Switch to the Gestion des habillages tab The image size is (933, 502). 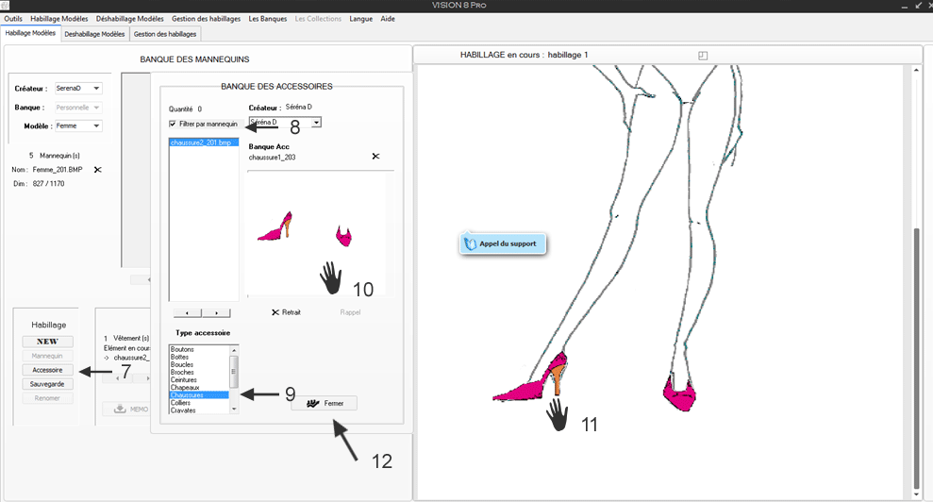(165, 34)
